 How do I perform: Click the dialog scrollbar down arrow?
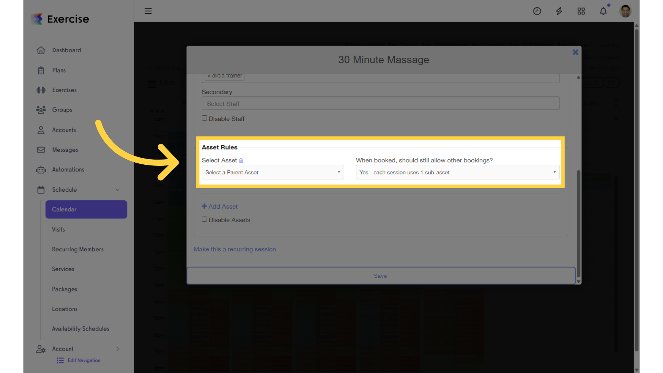click(x=578, y=281)
